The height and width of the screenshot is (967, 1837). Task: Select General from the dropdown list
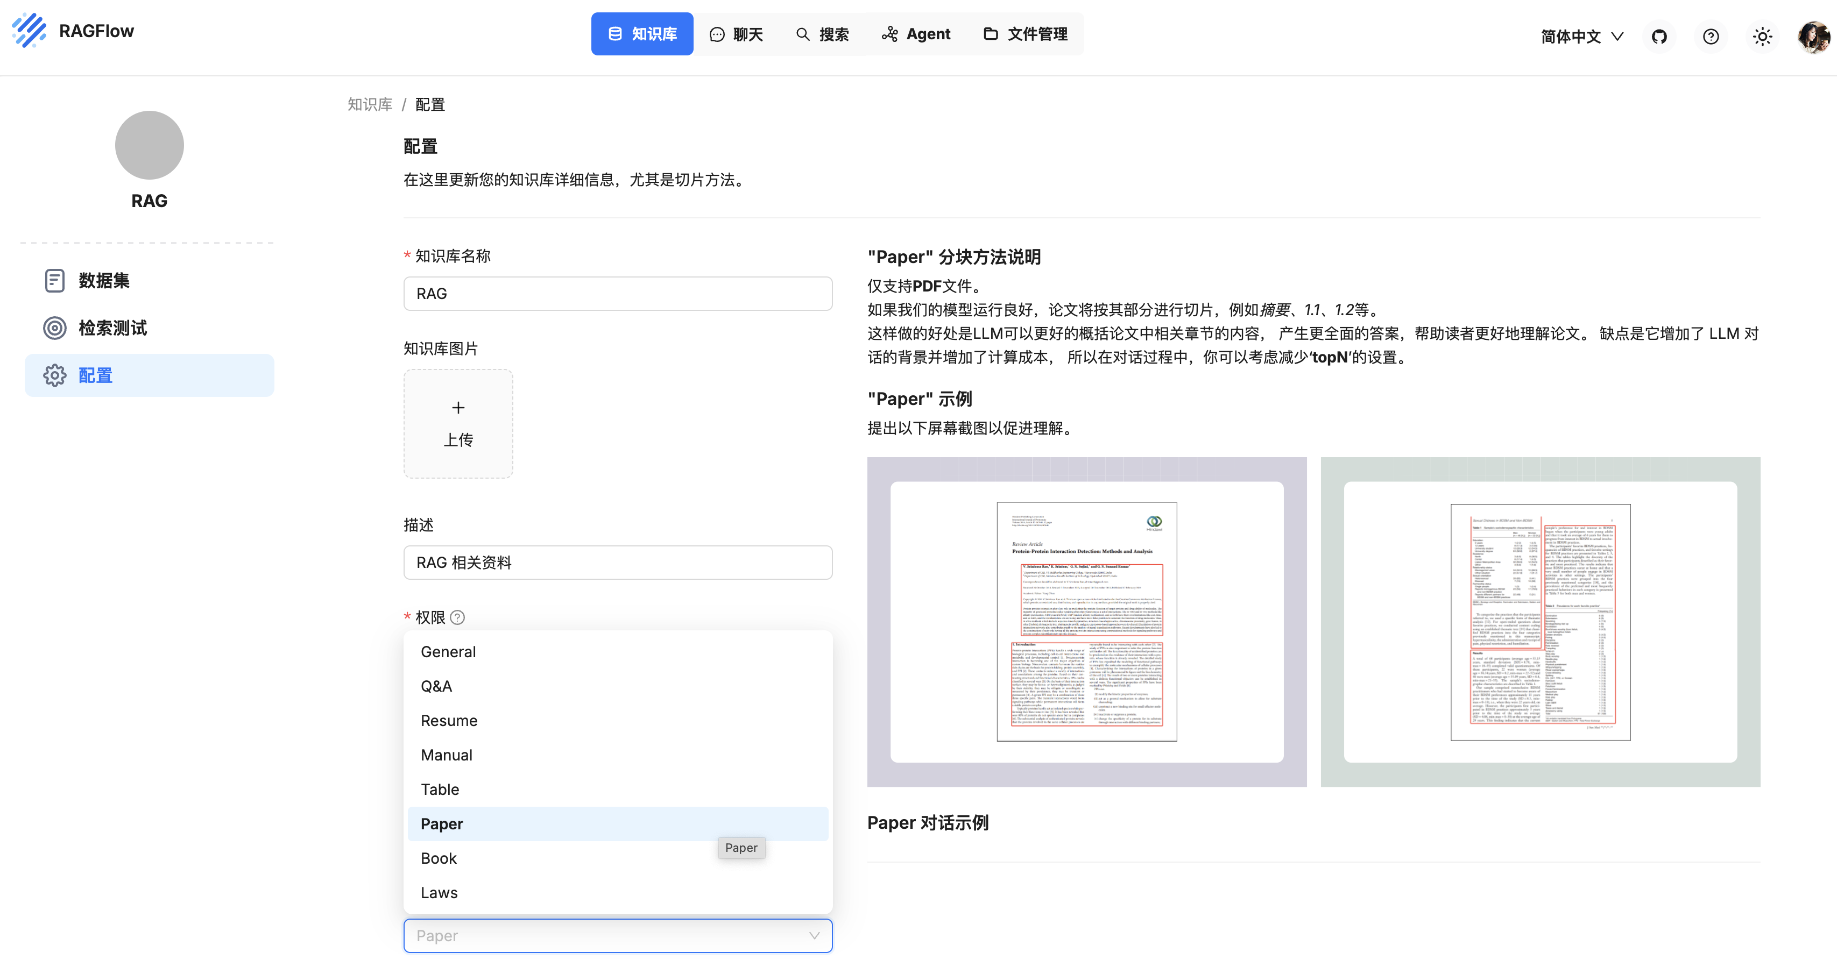tap(448, 652)
